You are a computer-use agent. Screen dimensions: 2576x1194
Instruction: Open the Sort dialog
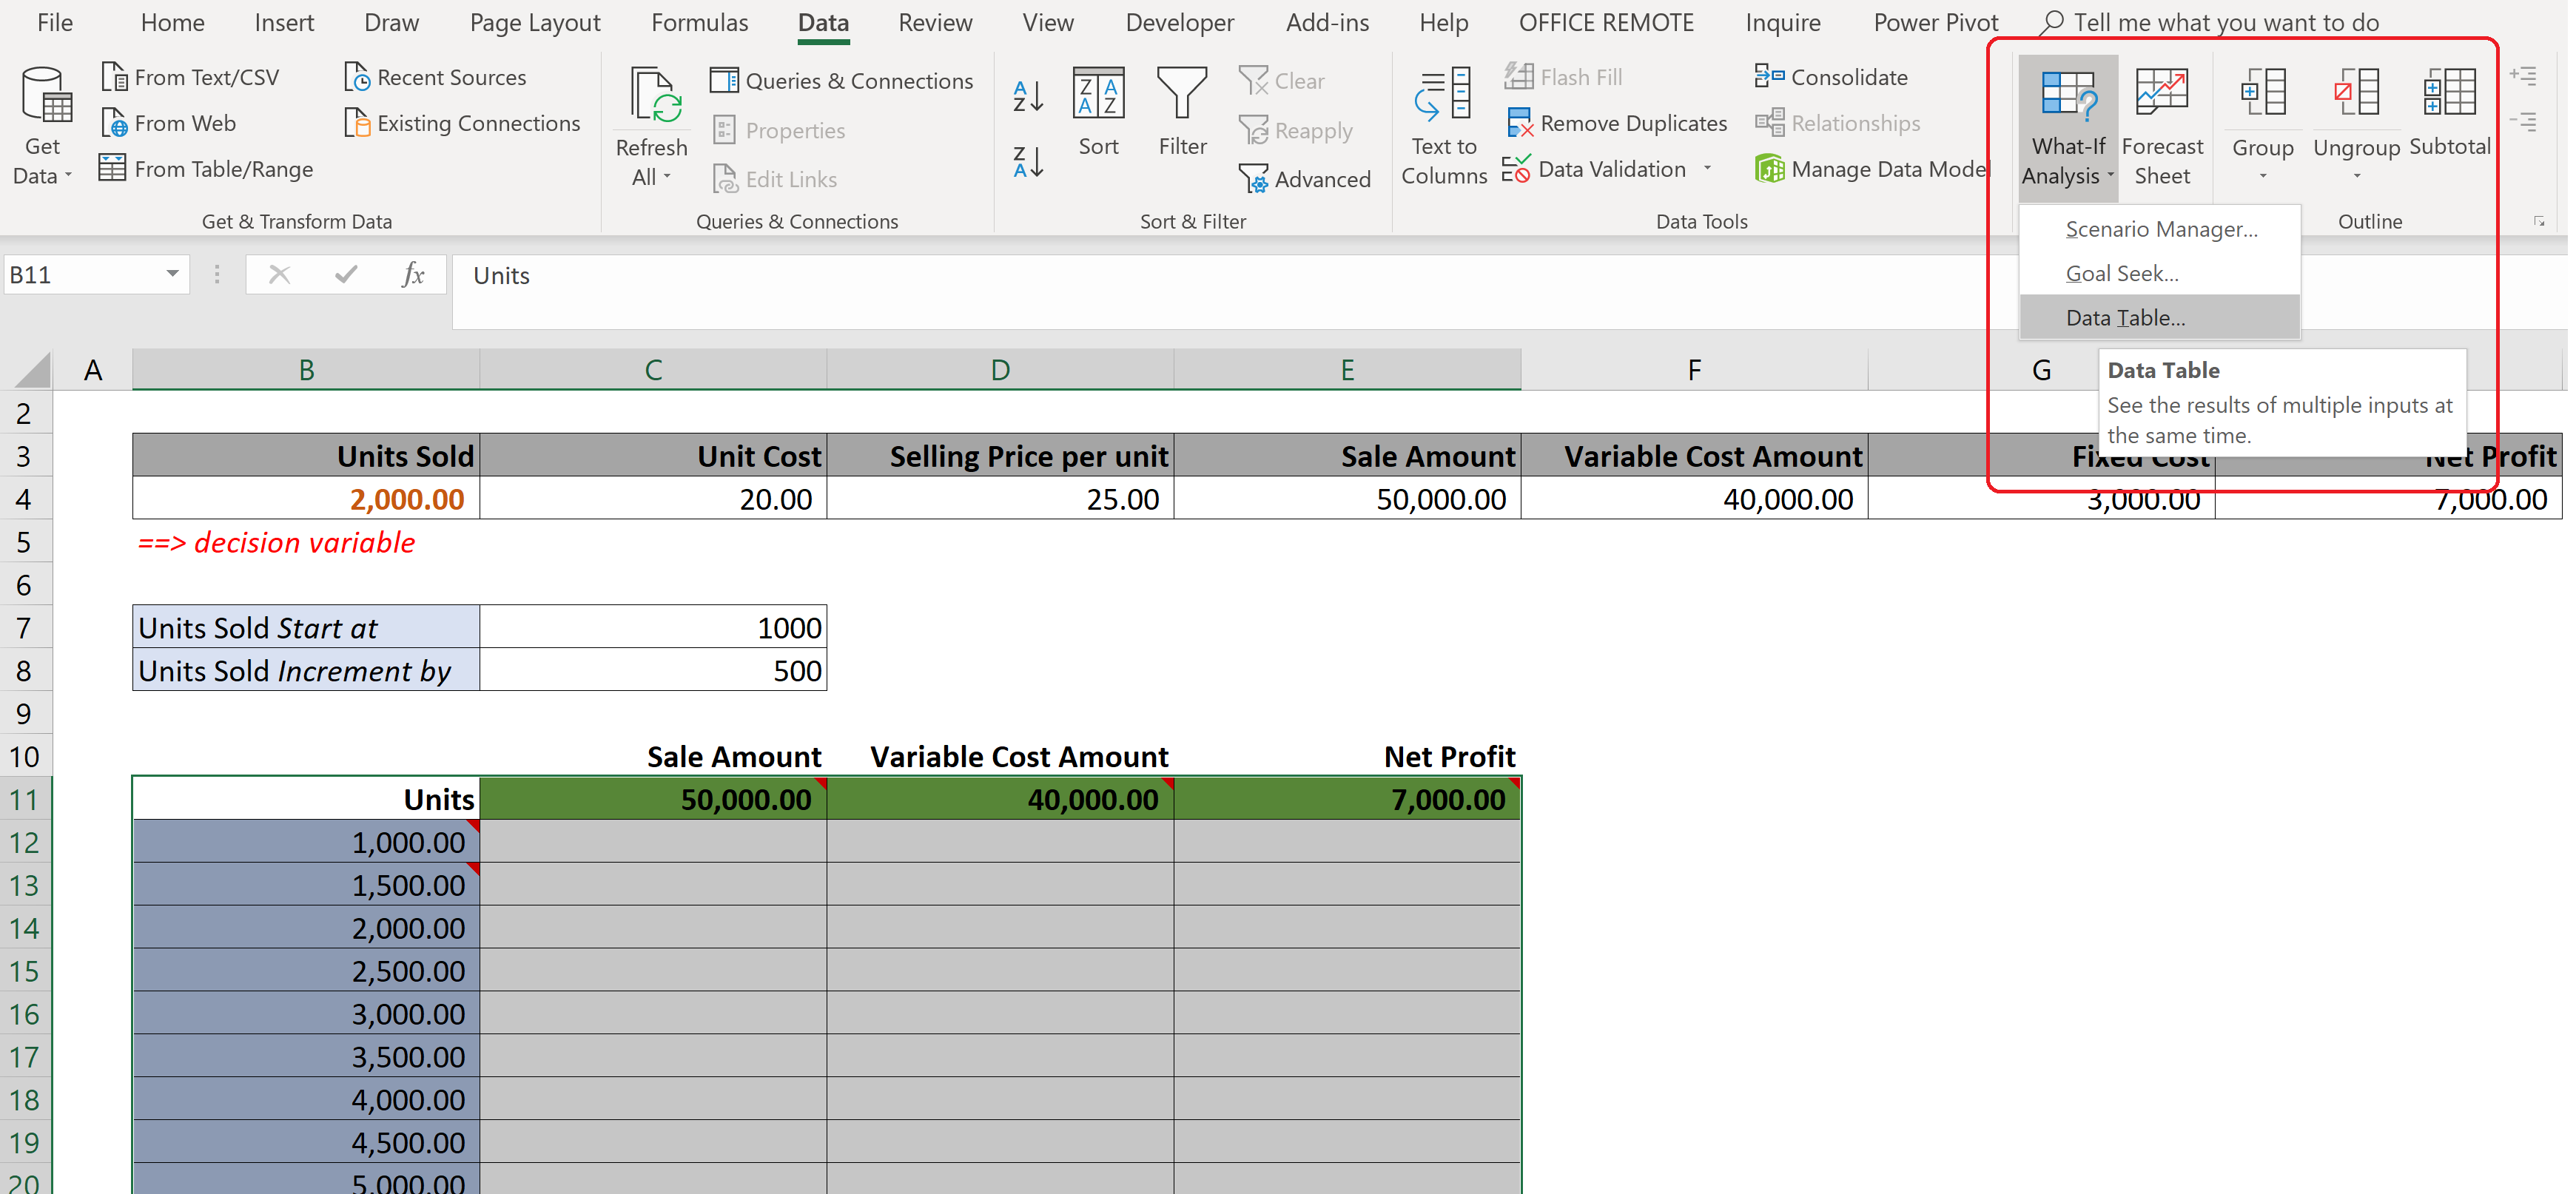pyautogui.click(x=1098, y=111)
